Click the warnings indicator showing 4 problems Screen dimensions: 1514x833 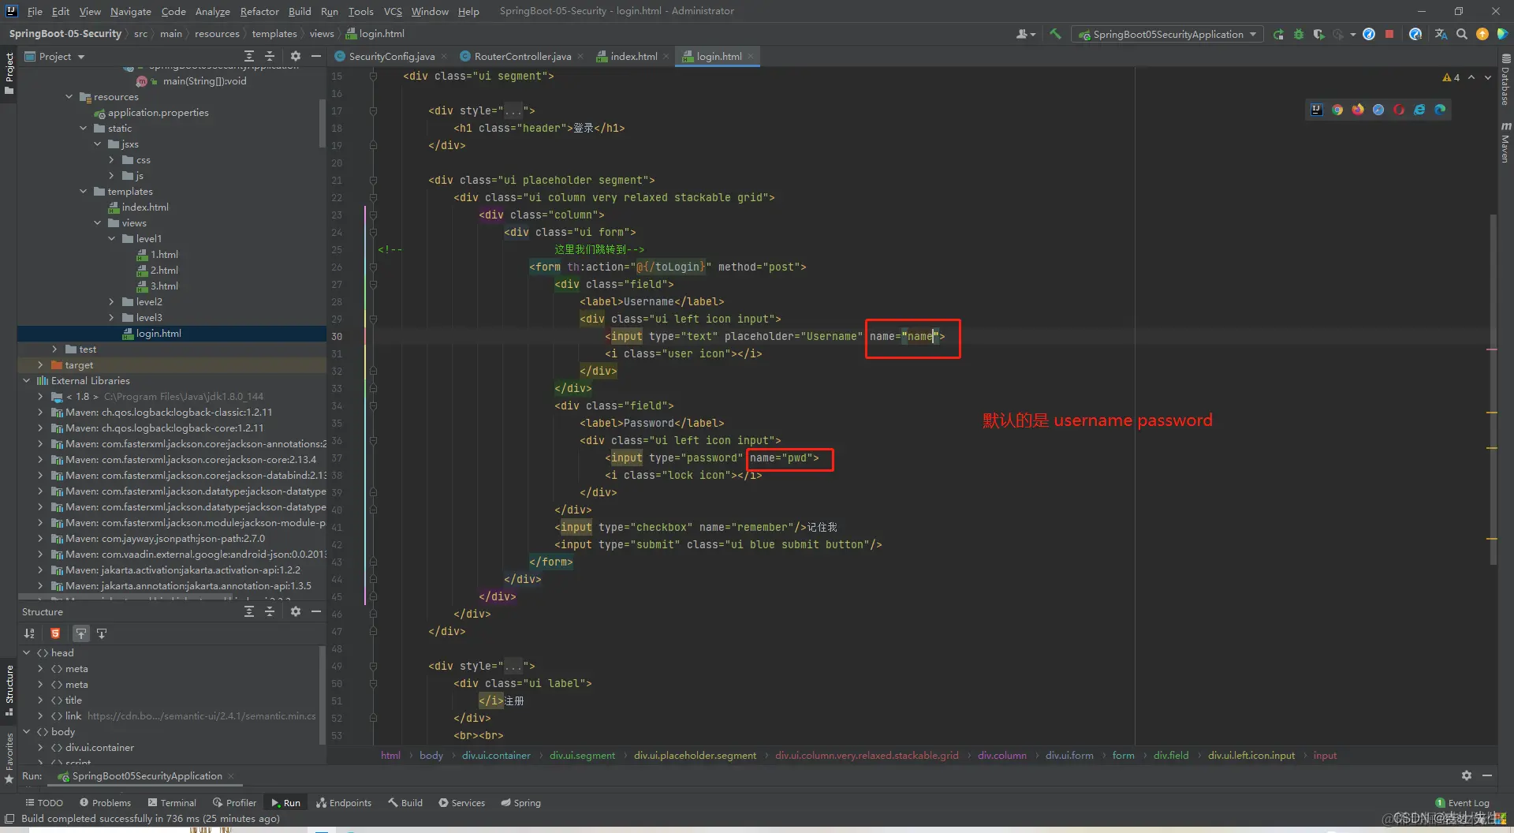coord(1451,77)
